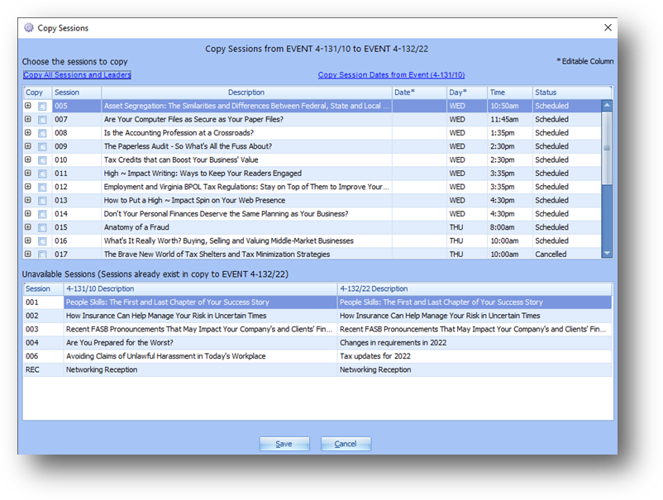Screen dimensions: 663x500
Task: Check the copy box for session 008
Action: 42,134
